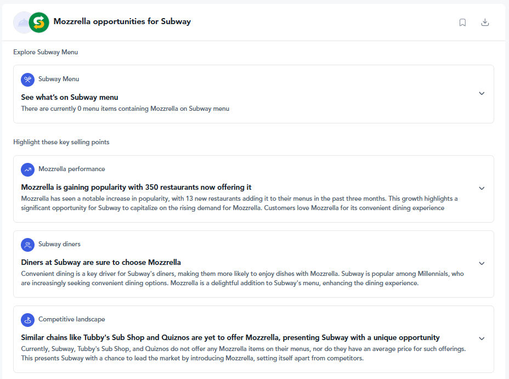Click the Subway Menu utensils icon
Image resolution: width=509 pixels, height=379 pixels.
[28, 80]
